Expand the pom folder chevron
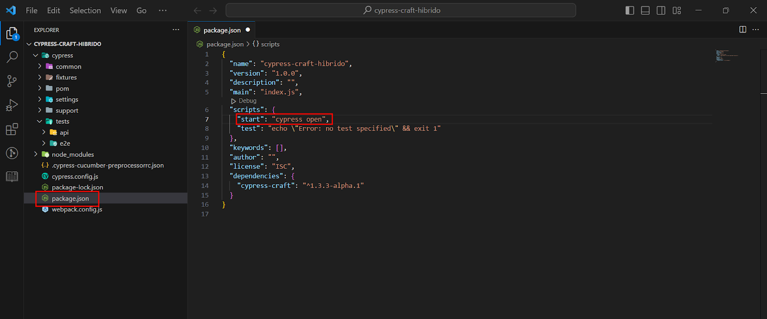This screenshot has height=319, width=767. (40, 88)
